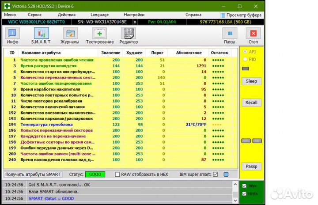Click log line База SMART обновлена
This screenshot has width=318, height=205.
[x=53, y=192]
